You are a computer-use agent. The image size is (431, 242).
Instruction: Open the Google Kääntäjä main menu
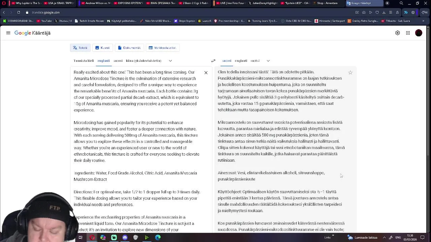[8, 33]
